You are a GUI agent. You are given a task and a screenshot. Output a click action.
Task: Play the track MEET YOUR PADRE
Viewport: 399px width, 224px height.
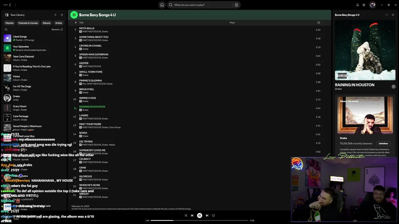click(x=199, y=126)
